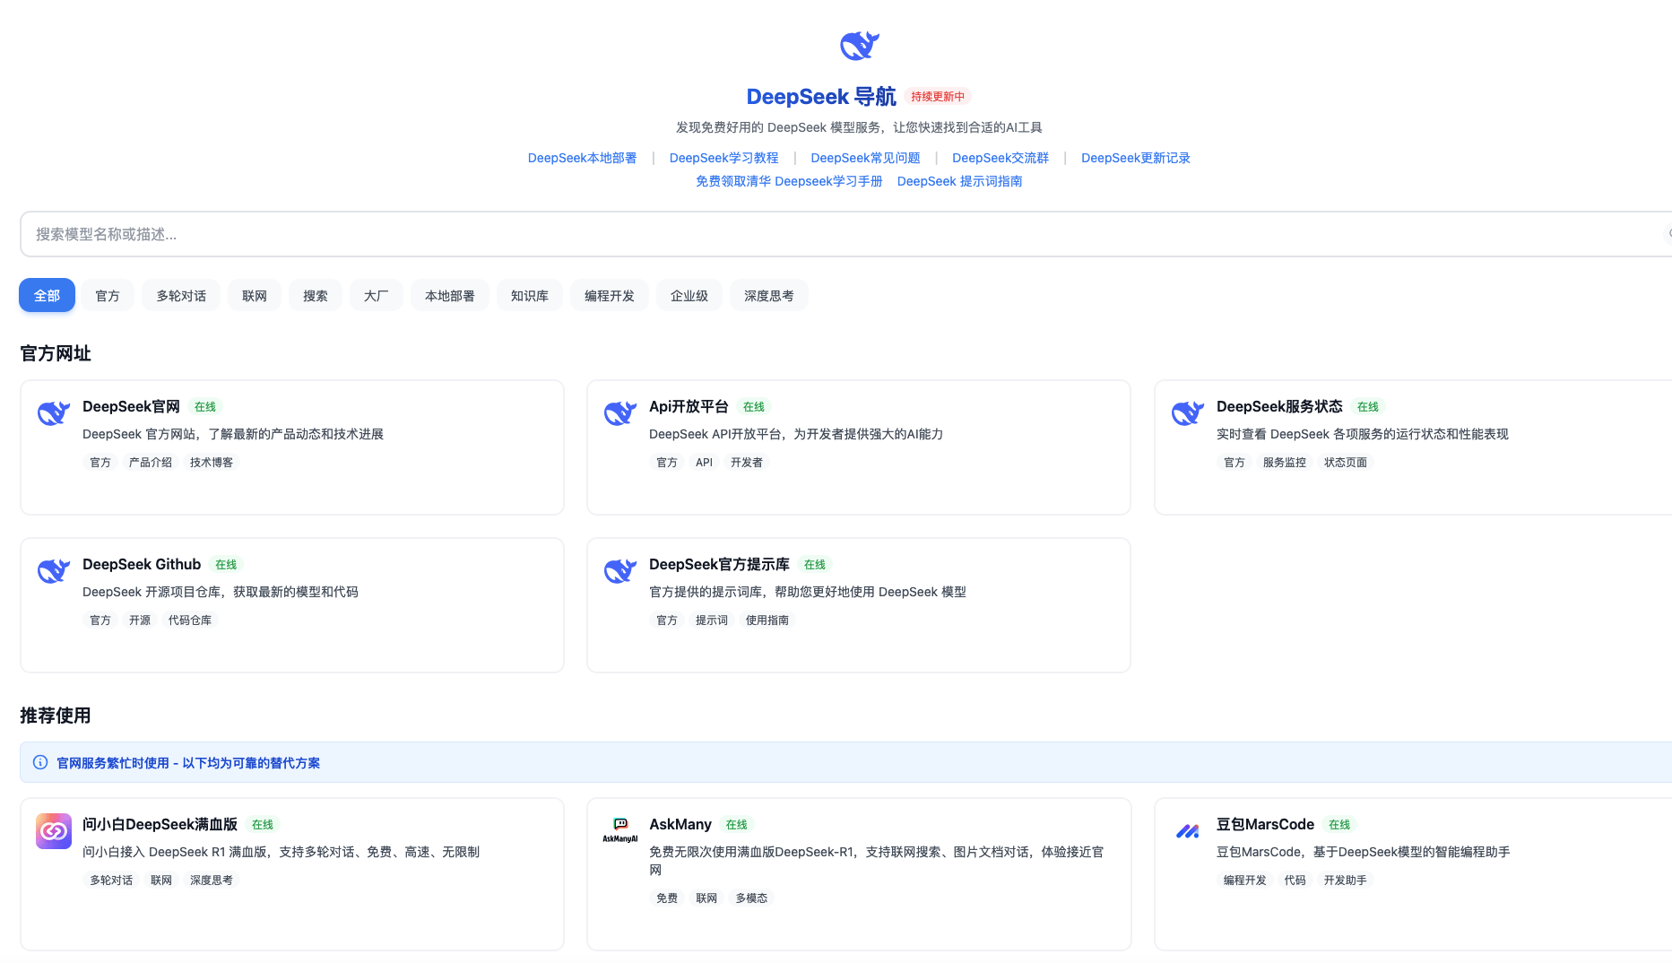
Task: Show the 搜索 category
Action: click(316, 296)
